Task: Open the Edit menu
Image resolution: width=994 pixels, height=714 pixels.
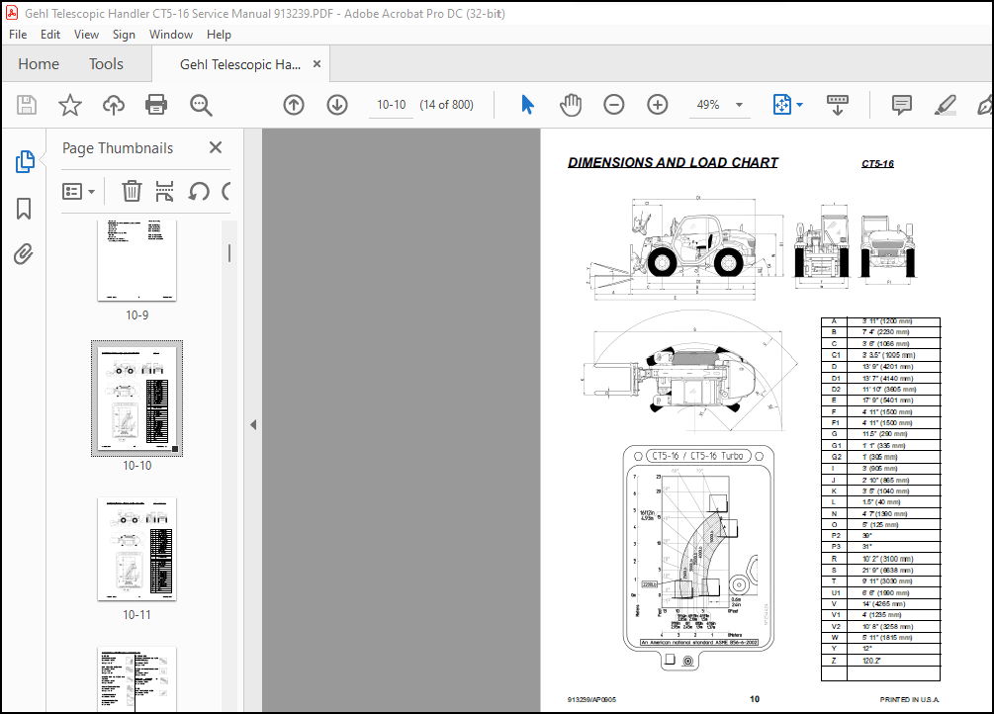Action: (x=50, y=35)
